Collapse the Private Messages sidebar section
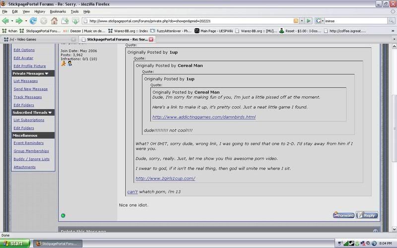 [47, 73]
